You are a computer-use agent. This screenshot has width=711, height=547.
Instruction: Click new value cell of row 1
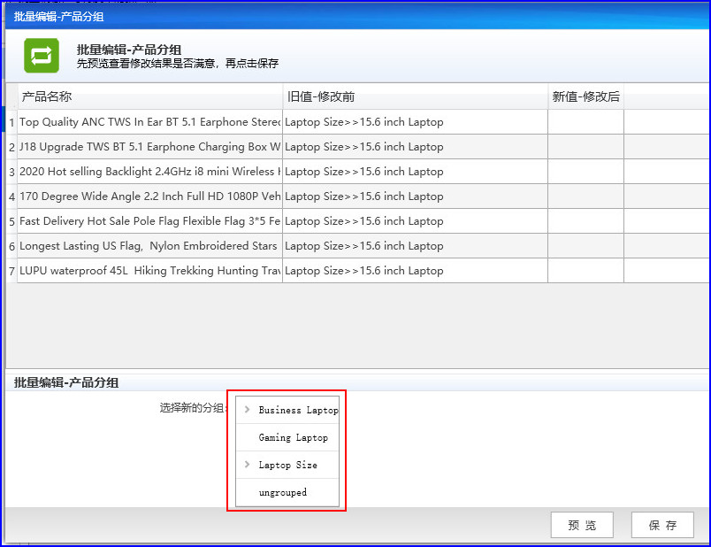[x=585, y=121]
